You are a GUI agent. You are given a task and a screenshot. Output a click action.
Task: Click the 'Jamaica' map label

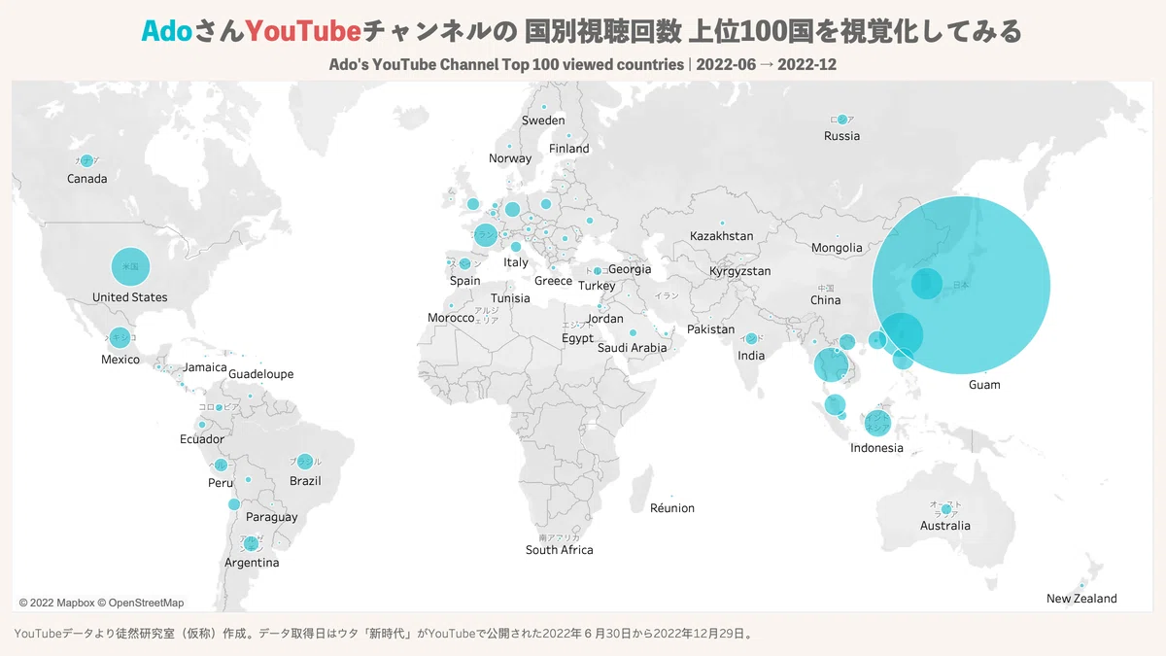click(205, 367)
